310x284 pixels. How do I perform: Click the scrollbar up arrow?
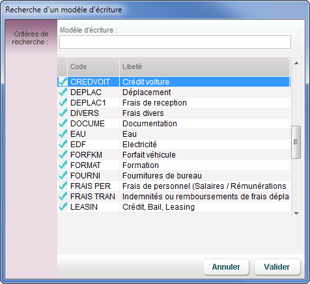coord(296,63)
